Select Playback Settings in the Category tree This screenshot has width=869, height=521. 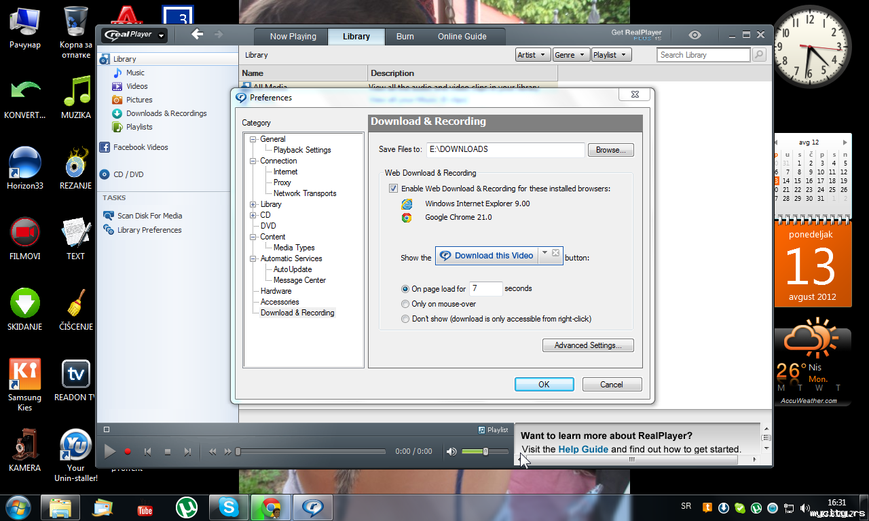pos(302,150)
